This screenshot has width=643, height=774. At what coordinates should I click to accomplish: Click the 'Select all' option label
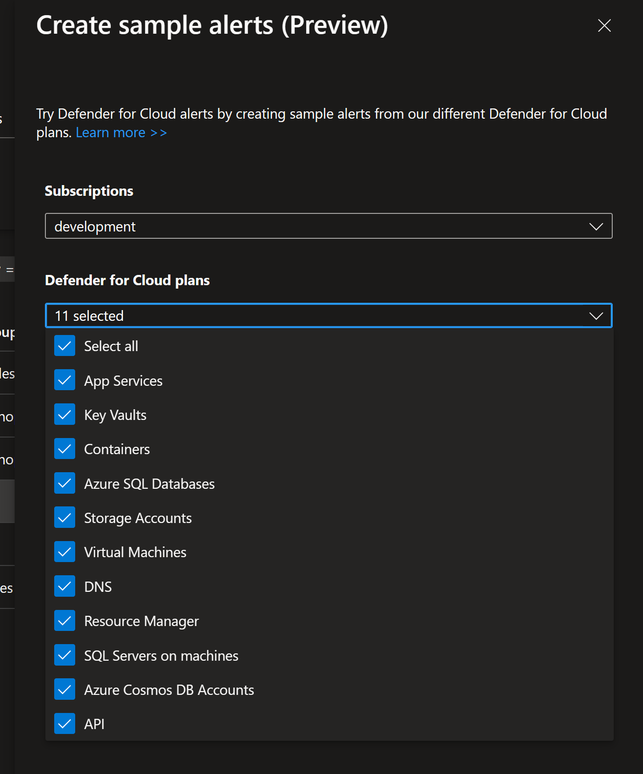[111, 346]
